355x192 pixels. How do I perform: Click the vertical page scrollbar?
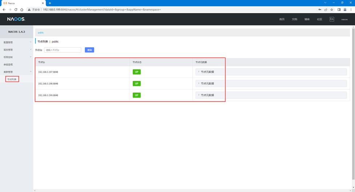[353, 104]
